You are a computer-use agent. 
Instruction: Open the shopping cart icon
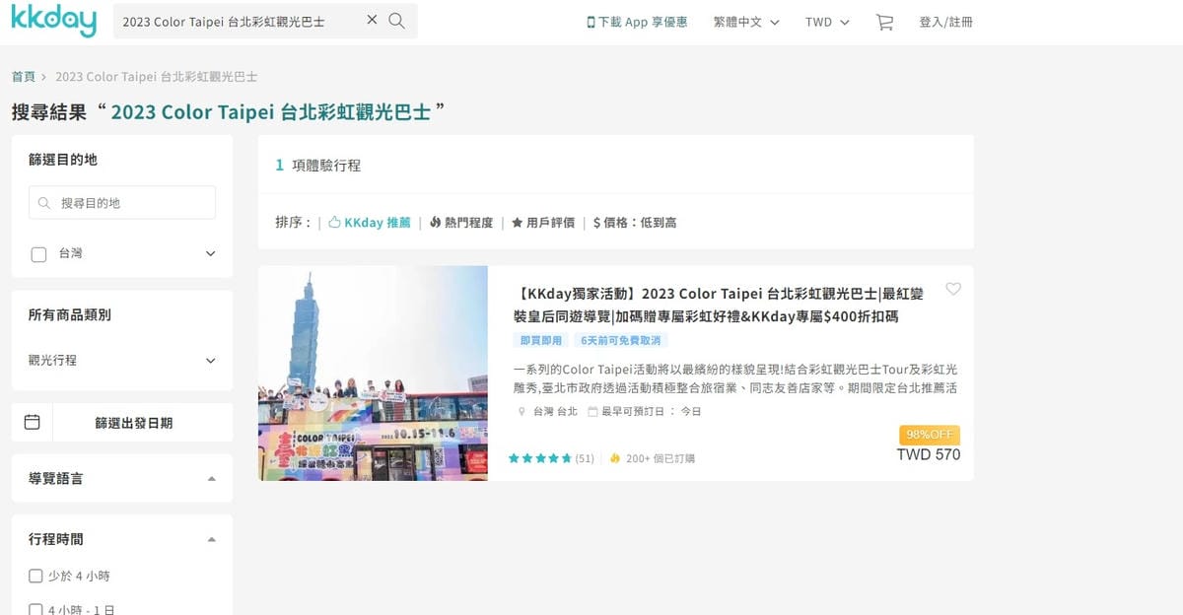click(884, 21)
